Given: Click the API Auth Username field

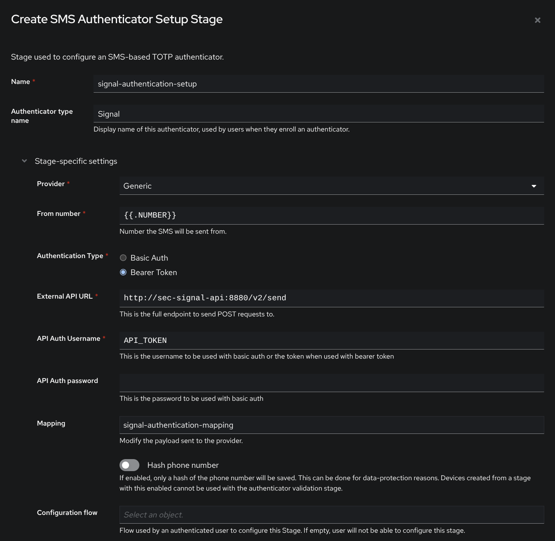Looking at the screenshot, I should (x=331, y=340).
